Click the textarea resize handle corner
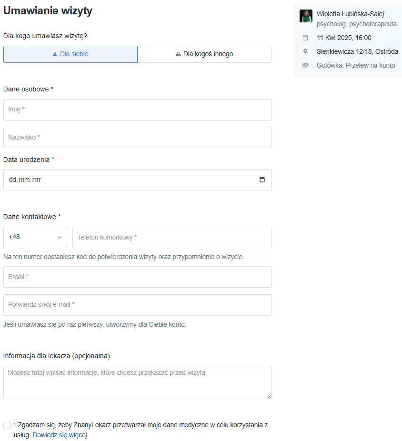 (x=269, y=396)
